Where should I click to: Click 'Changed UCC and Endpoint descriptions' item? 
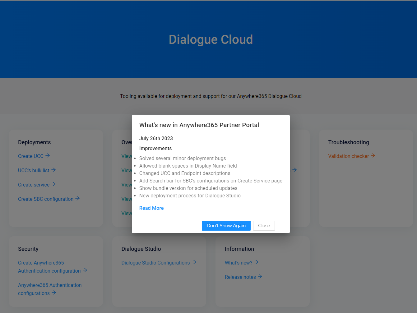(x=185, y=173)
